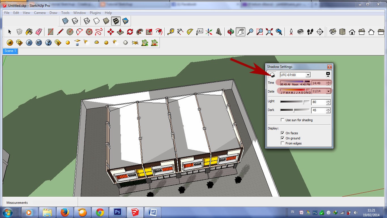Activate the 3D Text tool
387x218 pixels.
(219, 32)
